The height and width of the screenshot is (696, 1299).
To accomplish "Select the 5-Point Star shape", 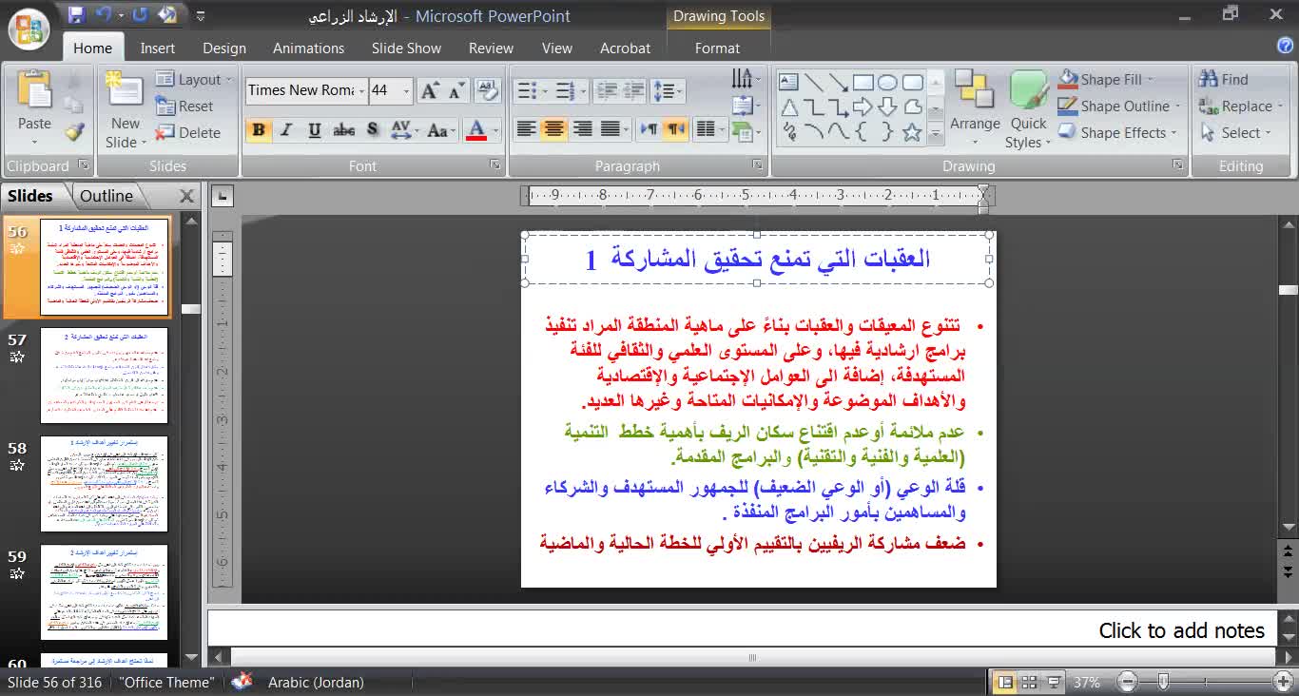I will (913, 132).
